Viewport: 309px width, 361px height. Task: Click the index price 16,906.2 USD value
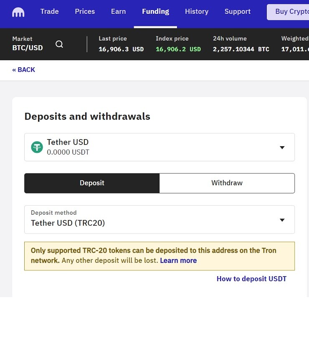(x=178, y=49)
